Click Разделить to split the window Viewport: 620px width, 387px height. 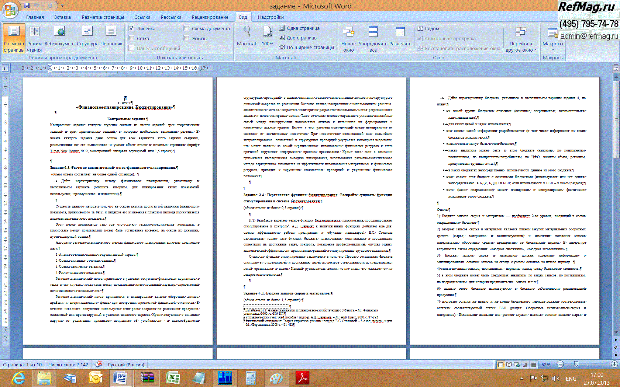pyautogui.click(x=400, y=37)
